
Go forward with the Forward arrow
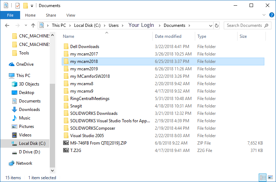[17, 25]
